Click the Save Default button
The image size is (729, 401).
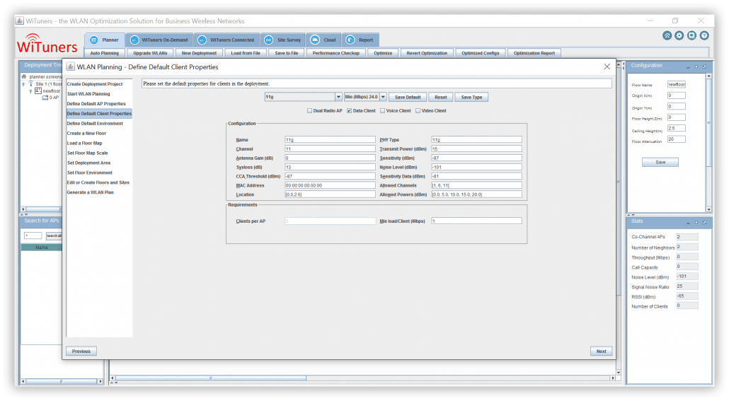(408, 97)
